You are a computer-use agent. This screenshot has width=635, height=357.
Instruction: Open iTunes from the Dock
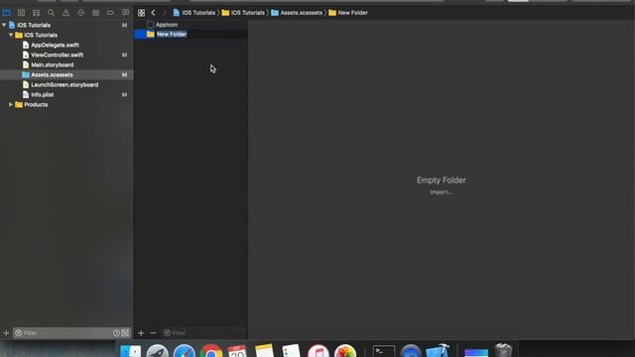tap(318, 351)
